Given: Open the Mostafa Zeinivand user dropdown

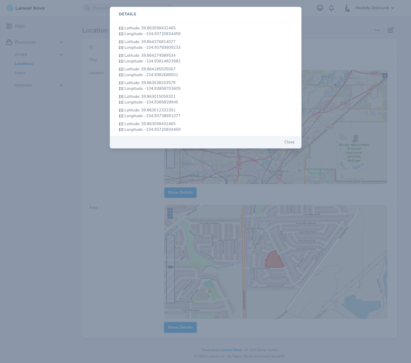Looking at the screenshot, I should 374,8.
